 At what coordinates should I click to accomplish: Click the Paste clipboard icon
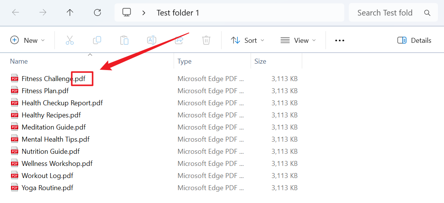(x=124, y=40)
